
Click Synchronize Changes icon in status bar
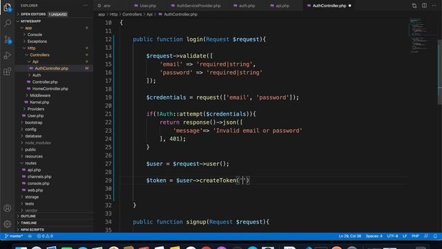point(30,236)
